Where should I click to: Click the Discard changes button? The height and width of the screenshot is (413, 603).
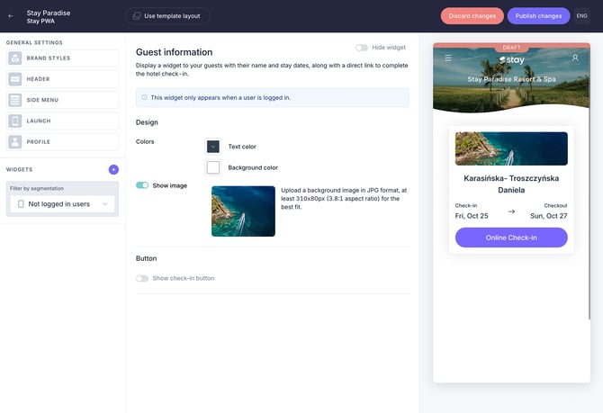(472, 15)
